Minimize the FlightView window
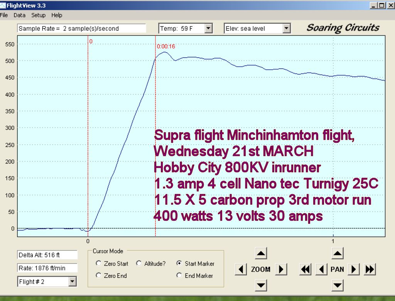395x301 pixels. 373,5
